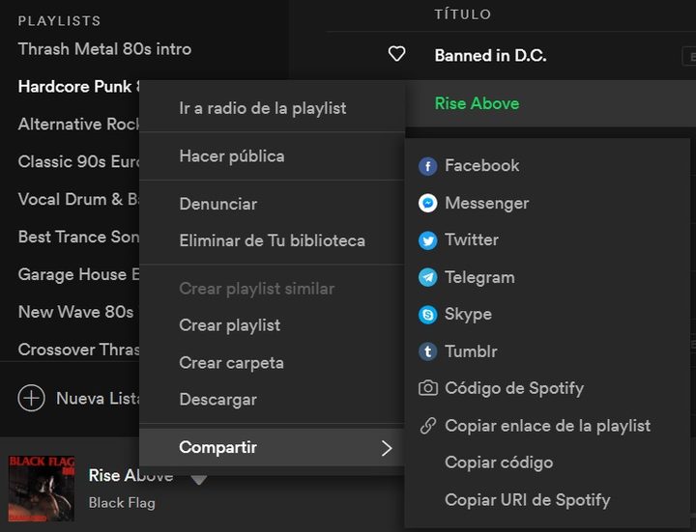Like Banned in D.C. with heart
The height and width of the screenshot is (532, 696).
click(396, 55)
